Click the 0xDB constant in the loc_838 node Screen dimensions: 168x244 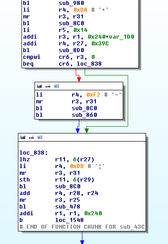point(77,166)
